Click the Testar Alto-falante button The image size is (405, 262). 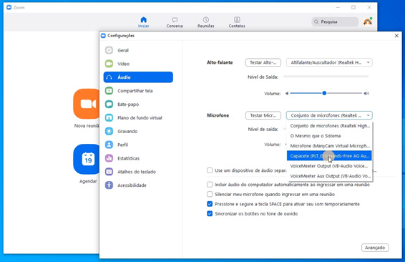[263, 62]
